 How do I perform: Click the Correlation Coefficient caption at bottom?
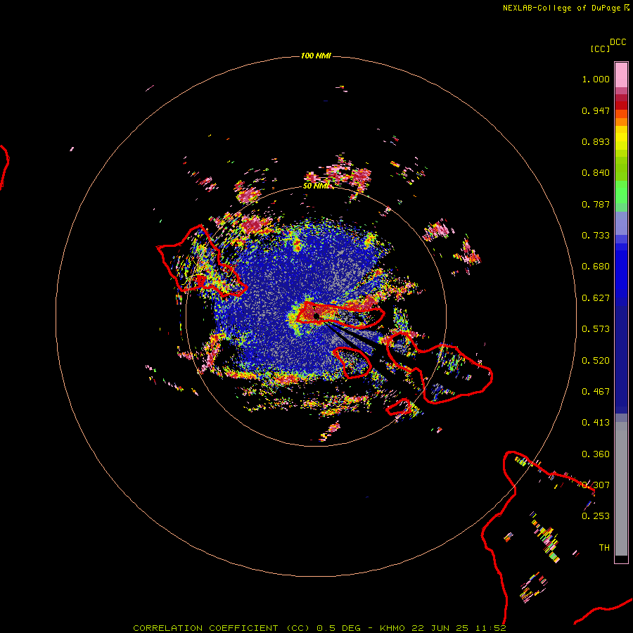point(319,628)
